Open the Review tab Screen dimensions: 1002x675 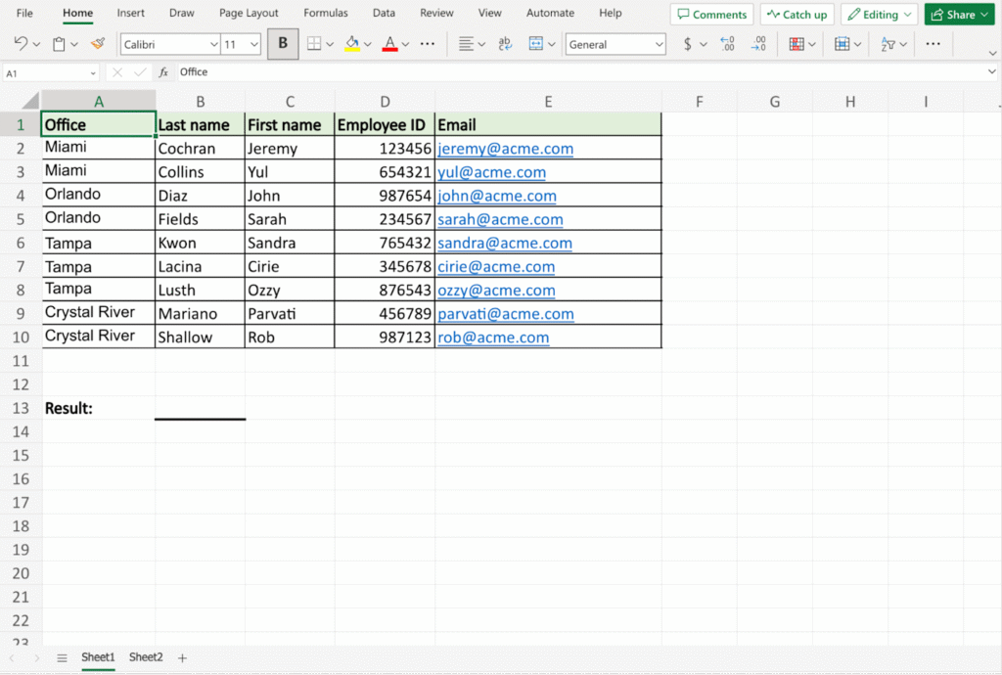pyautogui.click(x=436, y=13)
